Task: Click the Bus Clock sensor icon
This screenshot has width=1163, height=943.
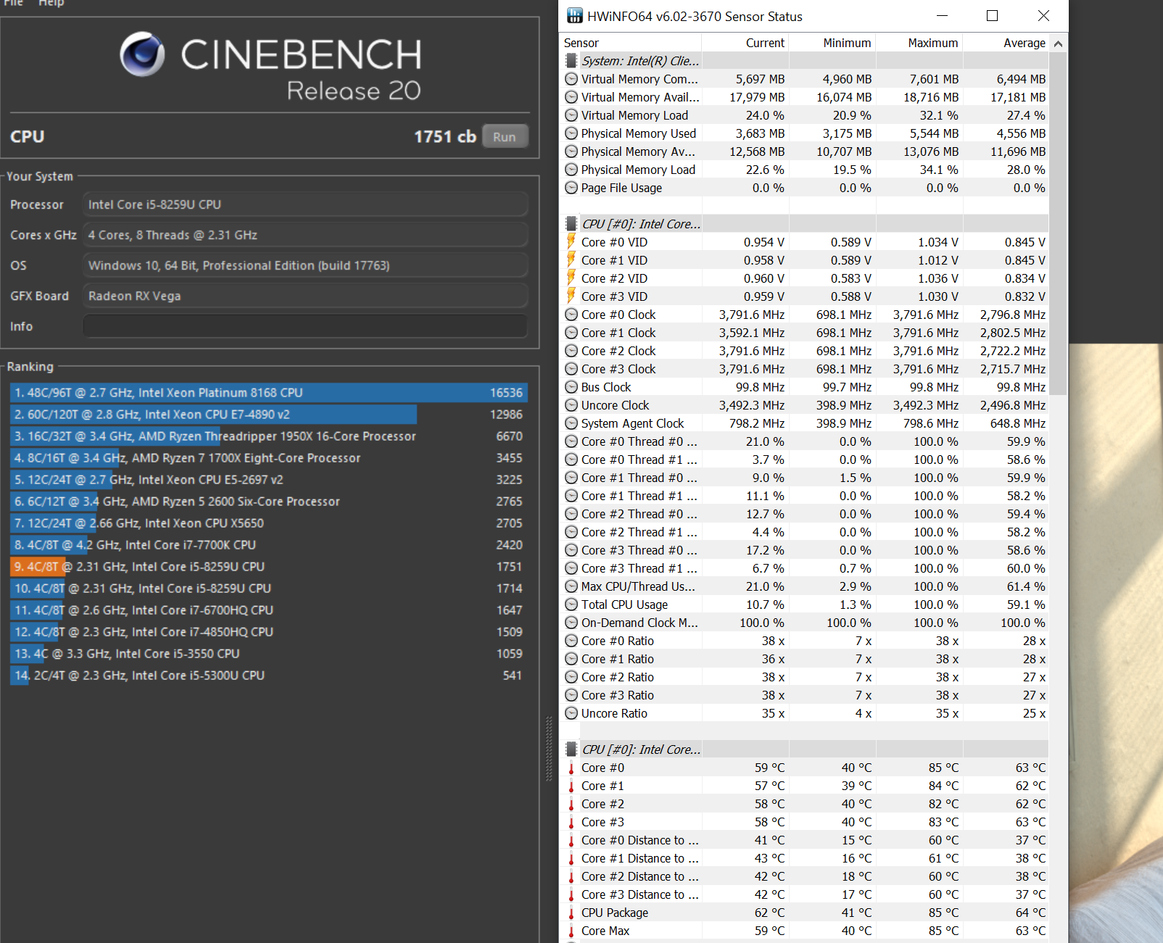Action: [571, 387]
